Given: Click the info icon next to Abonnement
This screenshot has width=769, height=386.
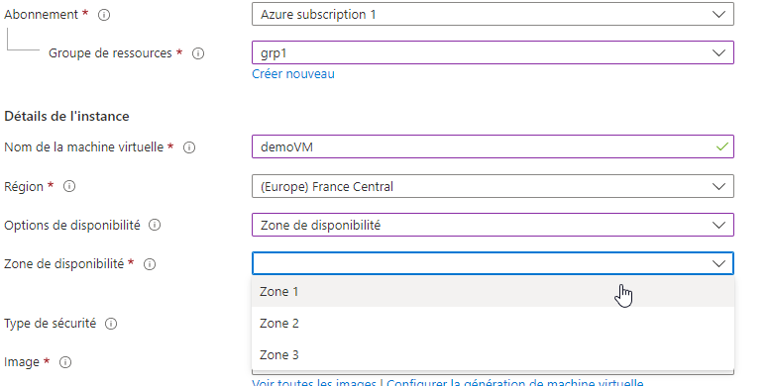Looking at the screenshot, I should 104,15.
